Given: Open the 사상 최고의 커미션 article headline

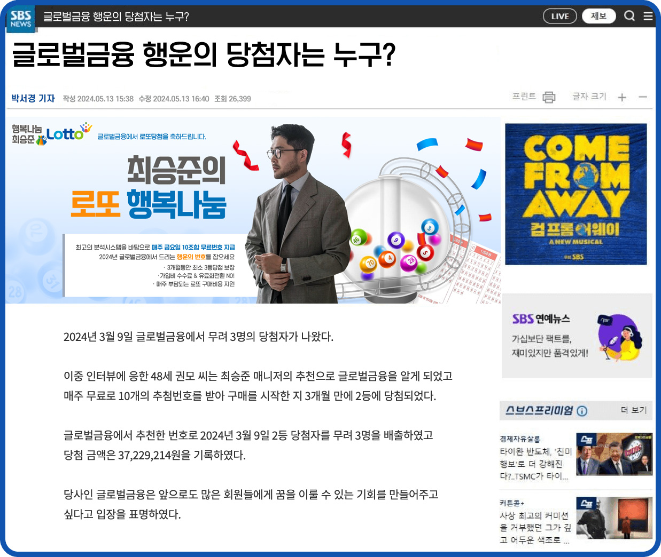Looking at the screenshot, I should coord(535,528).
